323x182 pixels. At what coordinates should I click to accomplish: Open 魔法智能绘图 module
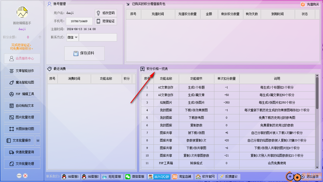(x=22, y=83)
